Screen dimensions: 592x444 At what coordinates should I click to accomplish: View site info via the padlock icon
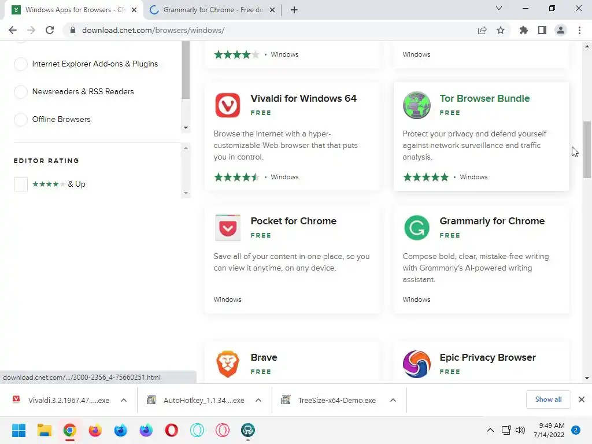pyautogui.click(x=73, y=30)
